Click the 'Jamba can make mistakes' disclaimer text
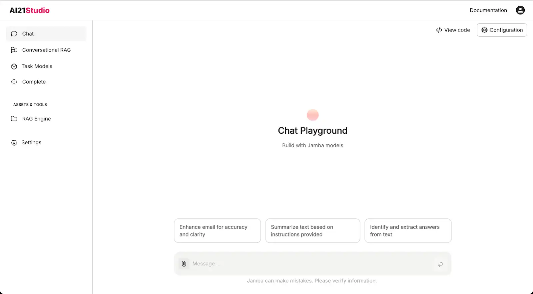 pos(312,281)
